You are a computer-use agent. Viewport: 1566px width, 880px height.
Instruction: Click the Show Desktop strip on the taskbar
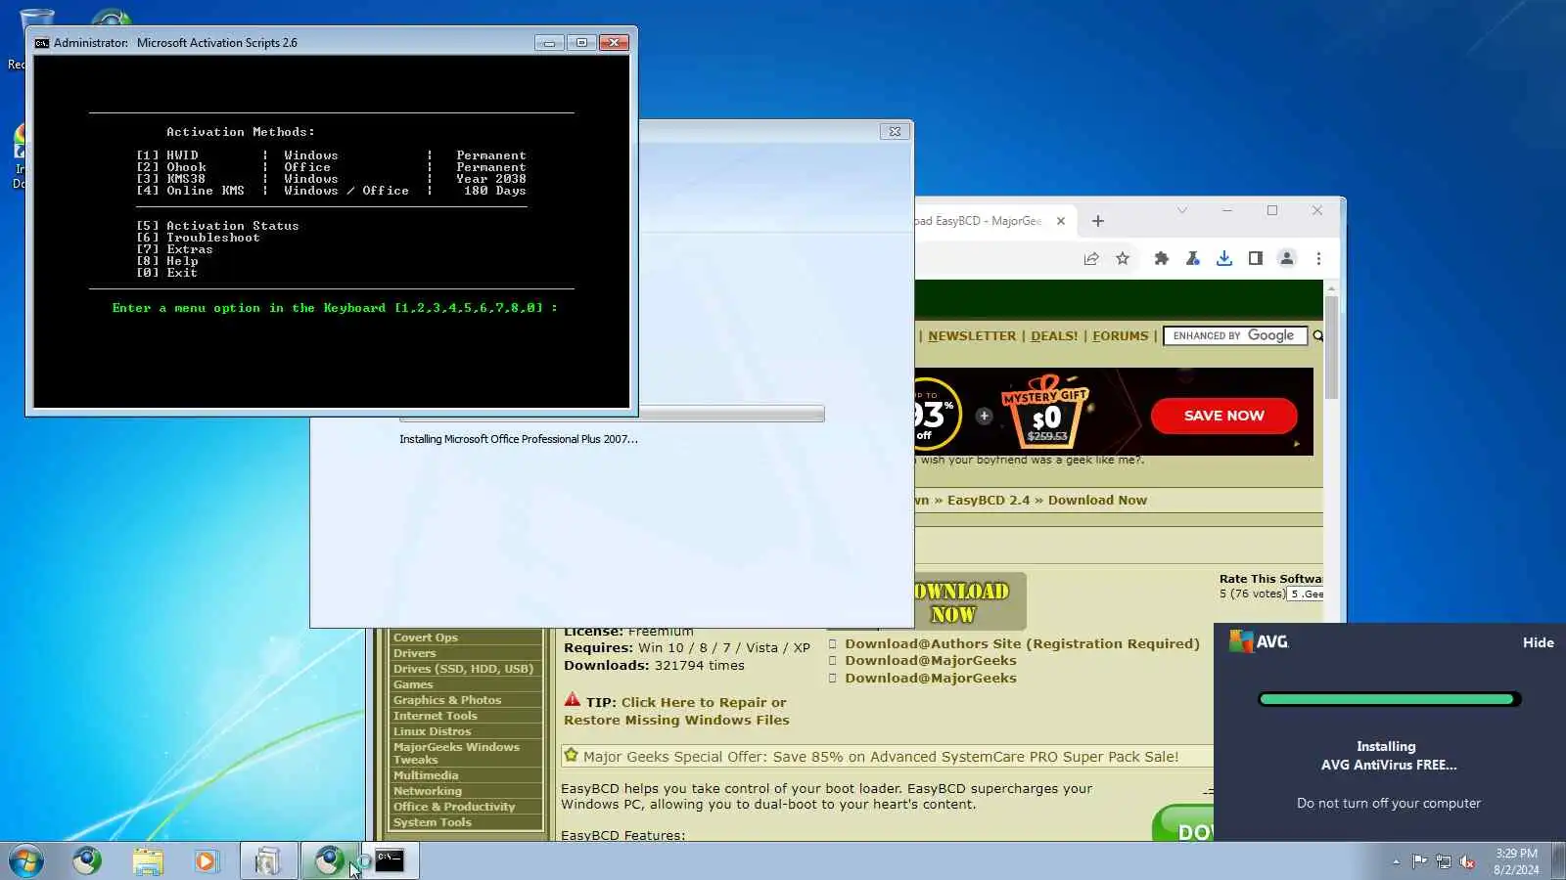point(1558,860)
